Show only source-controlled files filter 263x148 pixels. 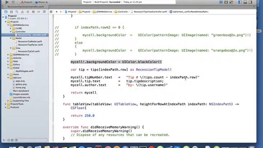pyautogui.click(x=12, y=140)
